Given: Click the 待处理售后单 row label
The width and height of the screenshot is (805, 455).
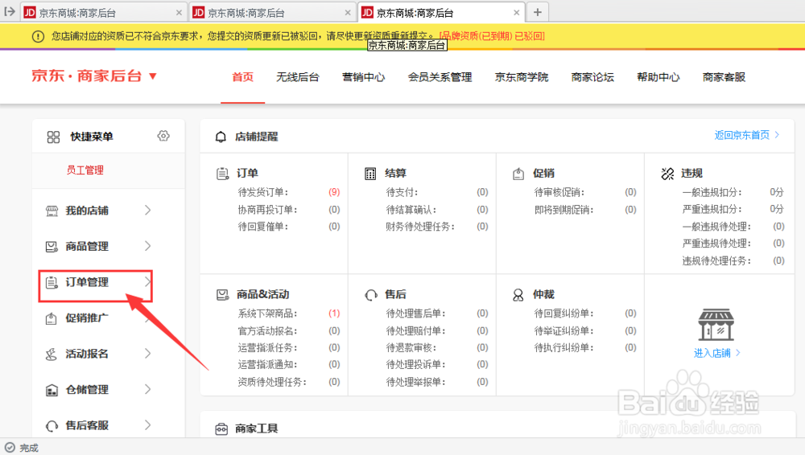Looking at the screenshot, I should coord(415,314).
